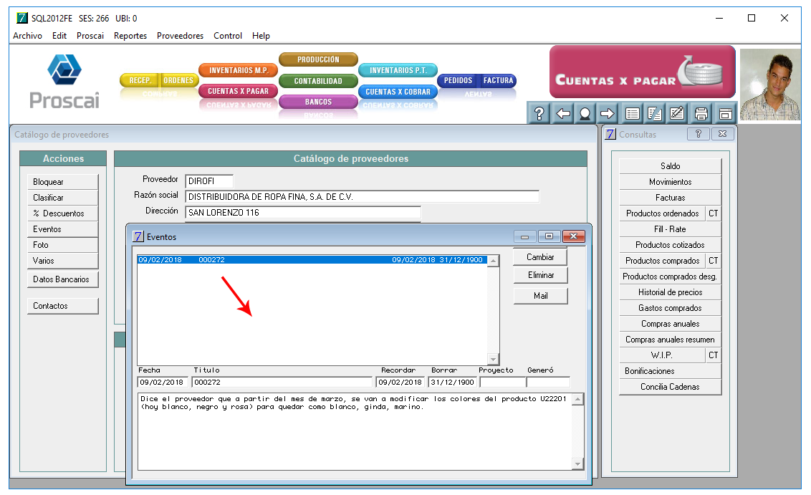This screenshot has width=811, height=495.
Task: Click the Recordar date field
Action: [x=400, y=383]
